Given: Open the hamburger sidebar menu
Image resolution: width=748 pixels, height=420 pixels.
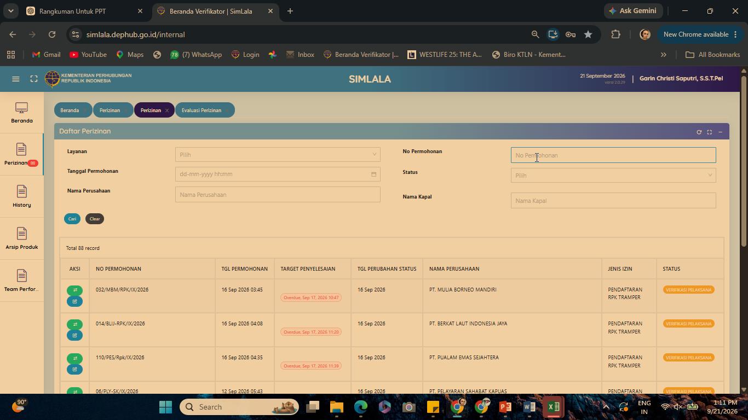Looking at the screenshot, I should click(16, 79).
